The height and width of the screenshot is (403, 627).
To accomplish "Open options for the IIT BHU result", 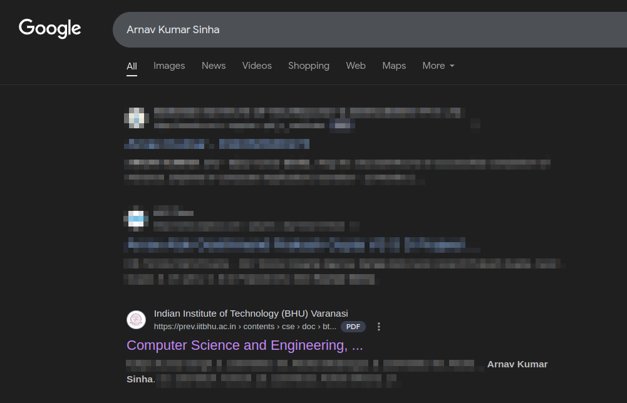I will click(x=379, y=327).
